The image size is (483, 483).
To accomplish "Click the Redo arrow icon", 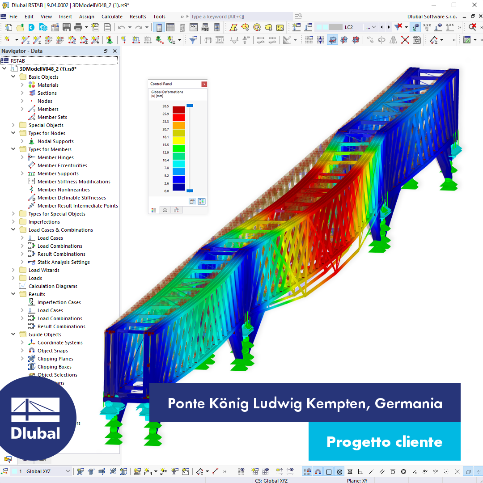I will (x=139, y=27).
